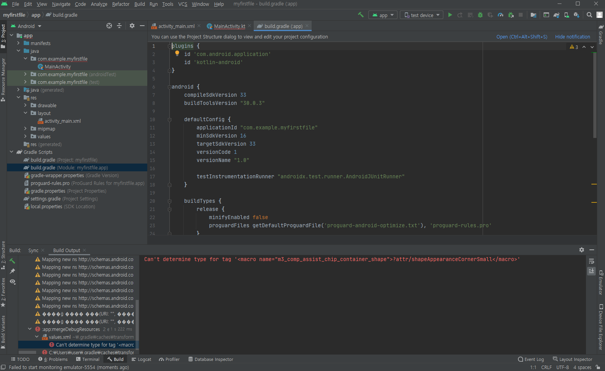
Task: Open the Android project view dropdown
Action: point(26,26)
